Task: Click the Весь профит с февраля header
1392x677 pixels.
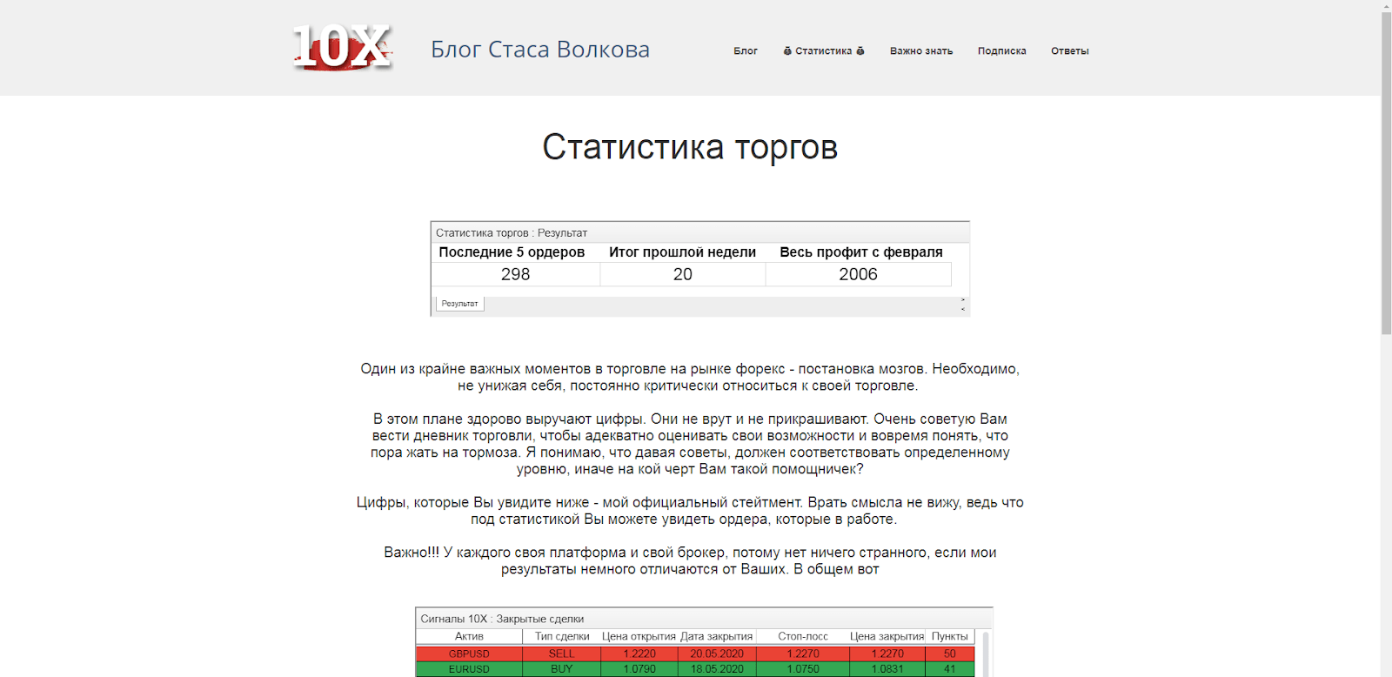Action: 861,252
